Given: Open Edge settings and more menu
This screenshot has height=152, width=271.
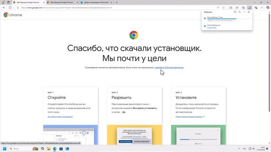Looking at the screenshot, I should click(262, 8).
